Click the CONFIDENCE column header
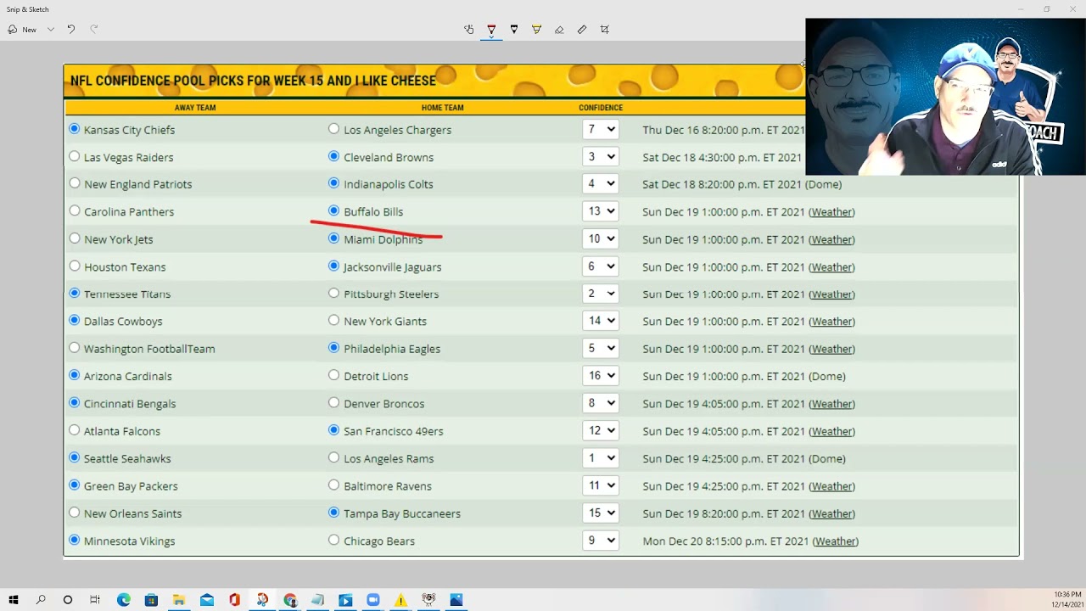 (x=601, y=108)
